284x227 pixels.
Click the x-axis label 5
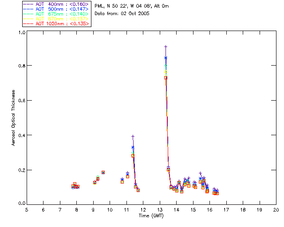27,210
